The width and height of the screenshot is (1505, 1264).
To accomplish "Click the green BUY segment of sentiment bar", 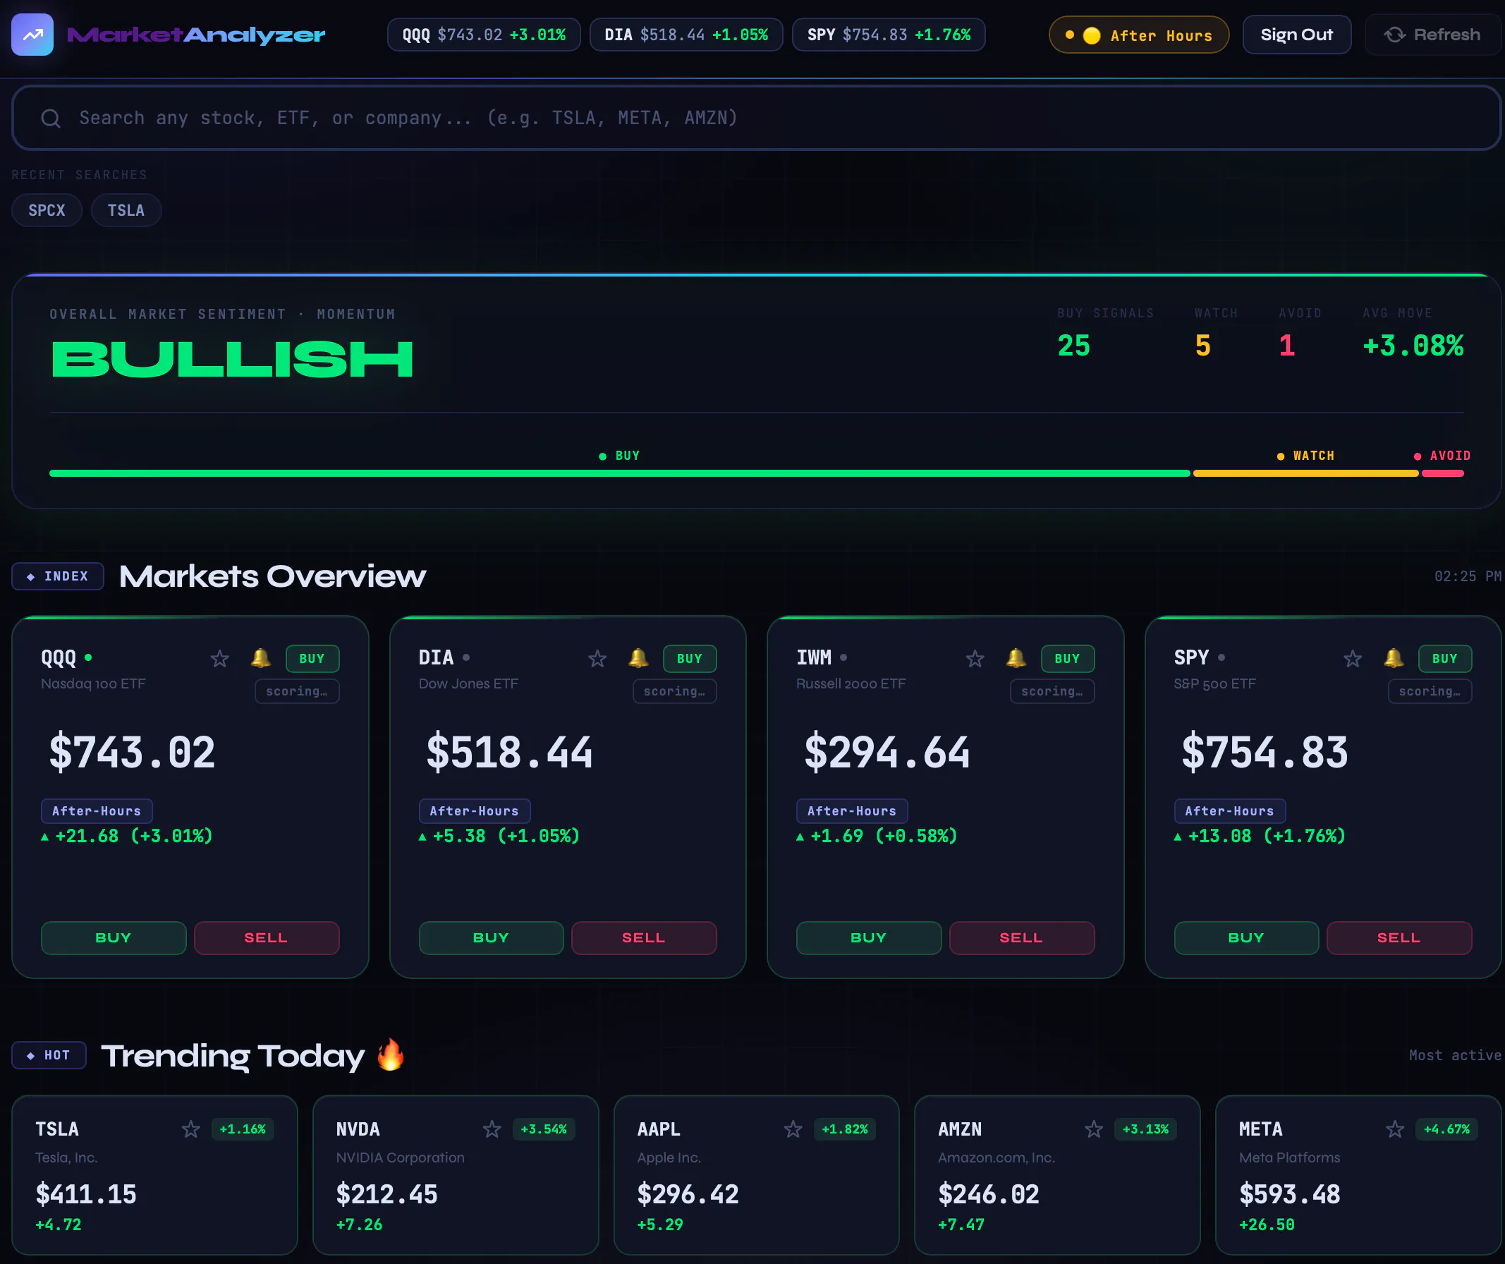I will point(620,473).
